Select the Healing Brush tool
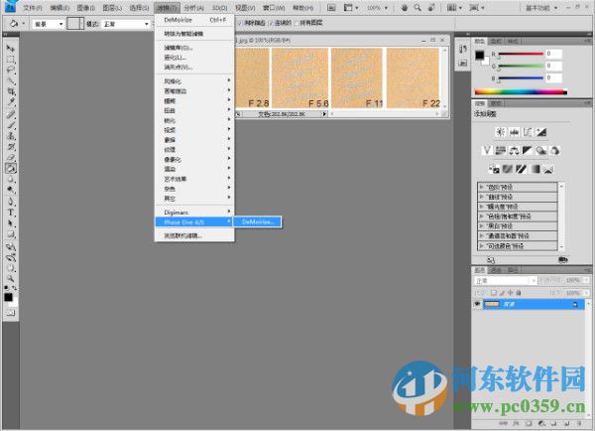 pos(11,114)
